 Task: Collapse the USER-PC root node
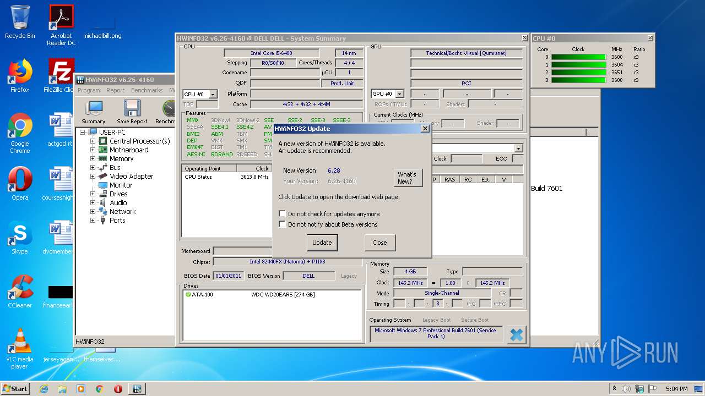[x=83, y=133]
